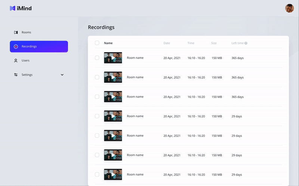This screenshot has height=186, width=299.
Task: Expand the Settings chevron
Action: (x=62, y=75)
